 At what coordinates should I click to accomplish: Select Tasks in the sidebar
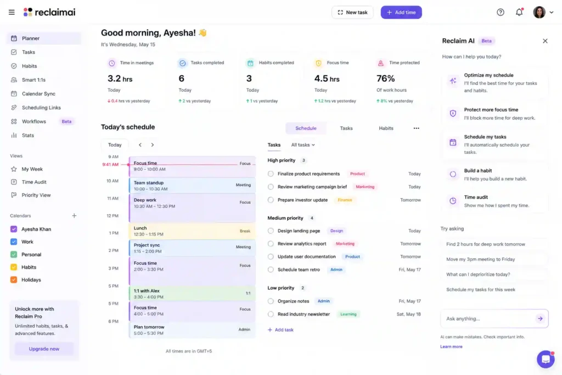coord(29,52)
